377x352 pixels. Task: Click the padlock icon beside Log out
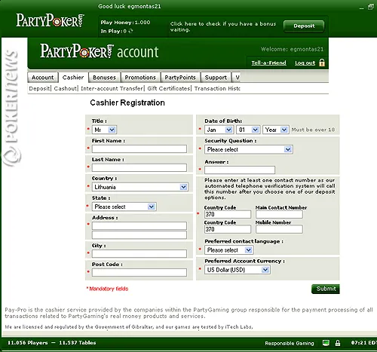click(322, 63)
